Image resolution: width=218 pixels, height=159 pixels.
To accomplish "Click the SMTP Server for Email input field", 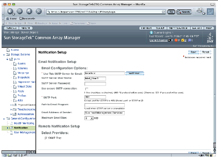I will (104, 74).
